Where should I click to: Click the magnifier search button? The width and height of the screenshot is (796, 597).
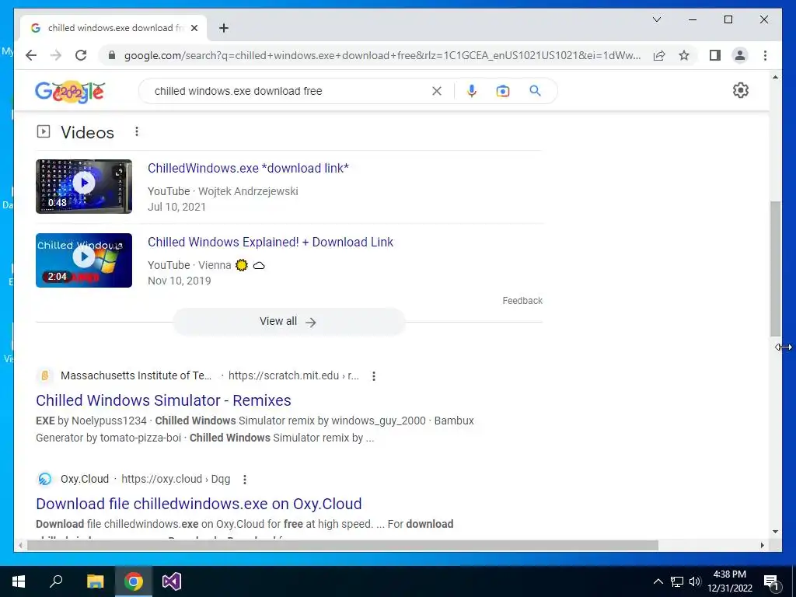535,91
